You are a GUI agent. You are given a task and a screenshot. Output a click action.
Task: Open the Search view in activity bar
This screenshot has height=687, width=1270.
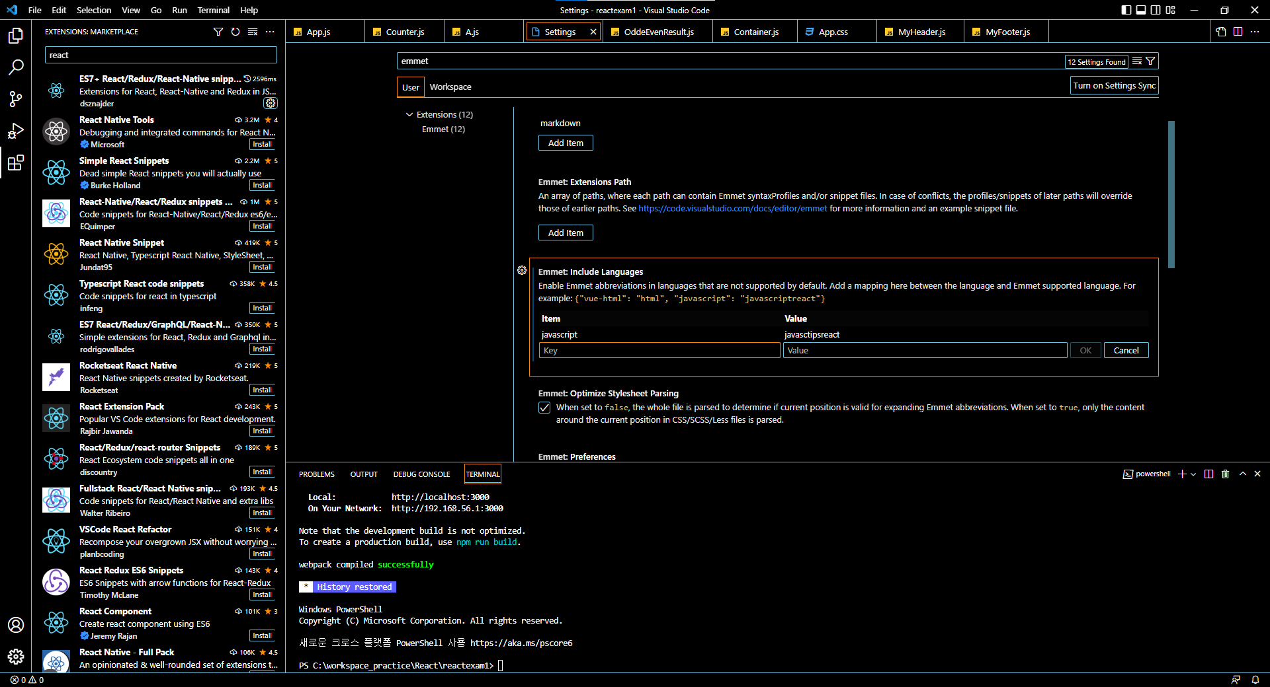tap(16, 67)
